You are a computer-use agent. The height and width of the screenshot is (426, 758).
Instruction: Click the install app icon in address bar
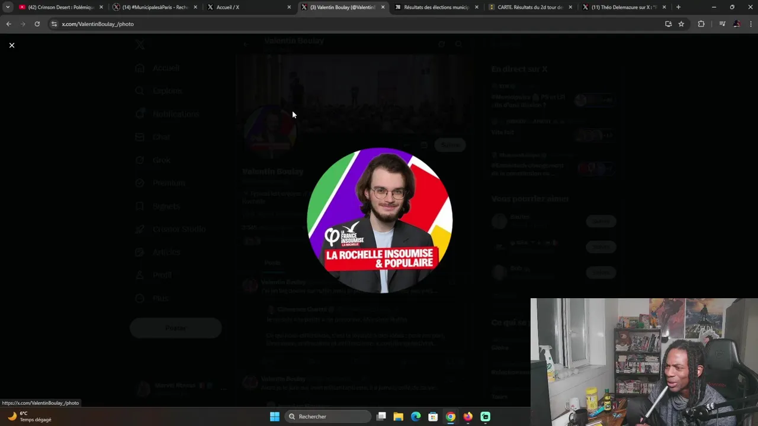coord(668,24)
